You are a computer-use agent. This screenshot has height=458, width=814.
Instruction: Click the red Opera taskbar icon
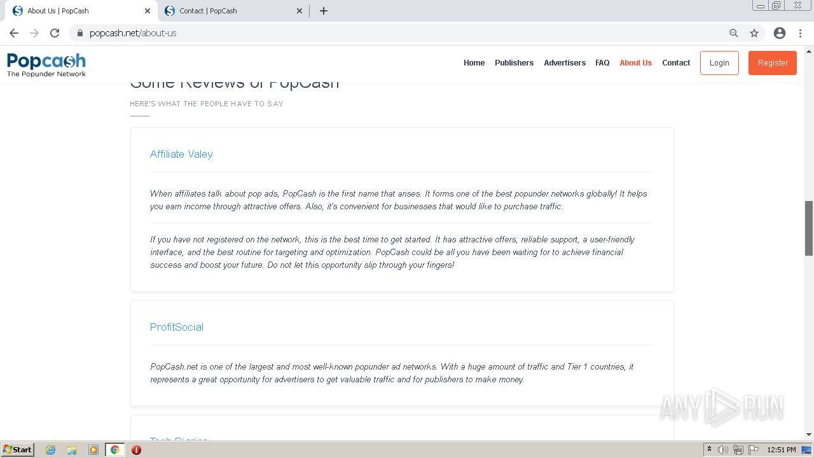point(136,450)
